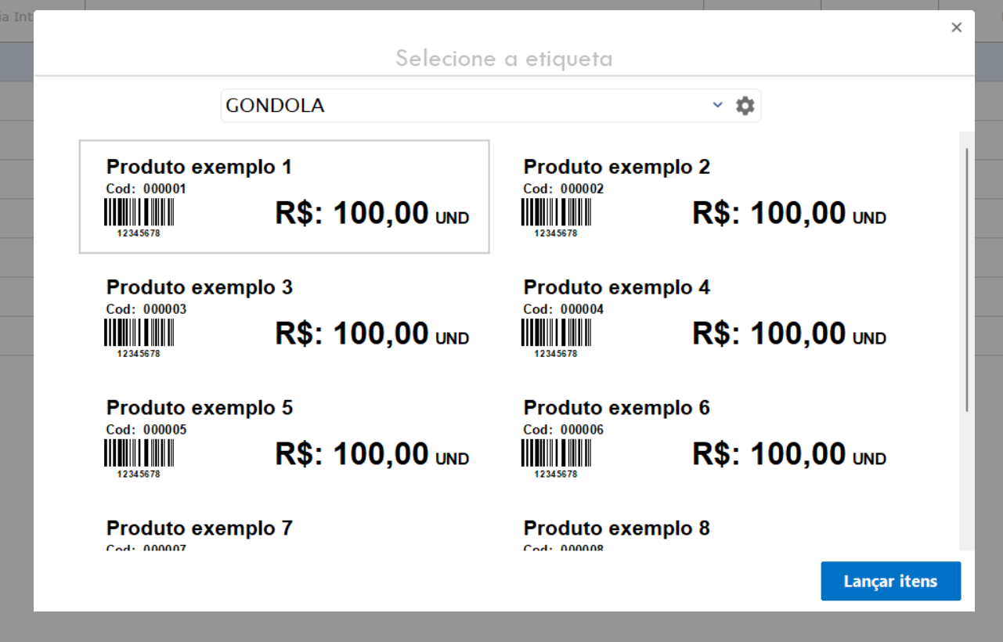Click barcode of Produto exemplo 2
Image resolution: width=1003 pixels, height=642 pixels.
(x=556, y=212)
